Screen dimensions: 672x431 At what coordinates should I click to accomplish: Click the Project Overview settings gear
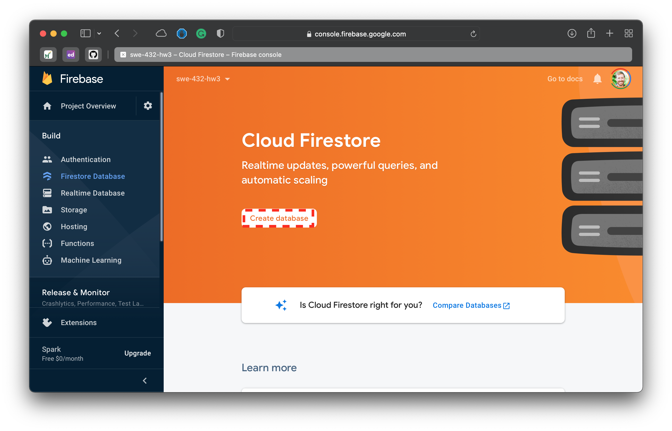pyautogui.click(x=148, y=105)
